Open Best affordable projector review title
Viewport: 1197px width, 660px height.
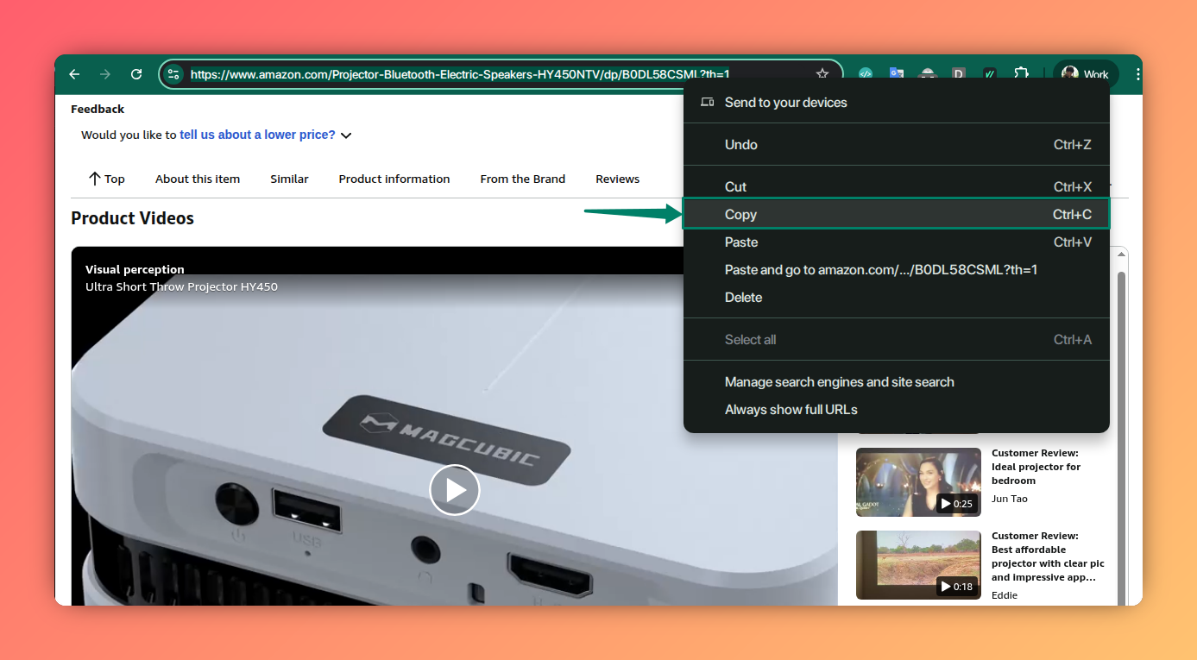1048,556
